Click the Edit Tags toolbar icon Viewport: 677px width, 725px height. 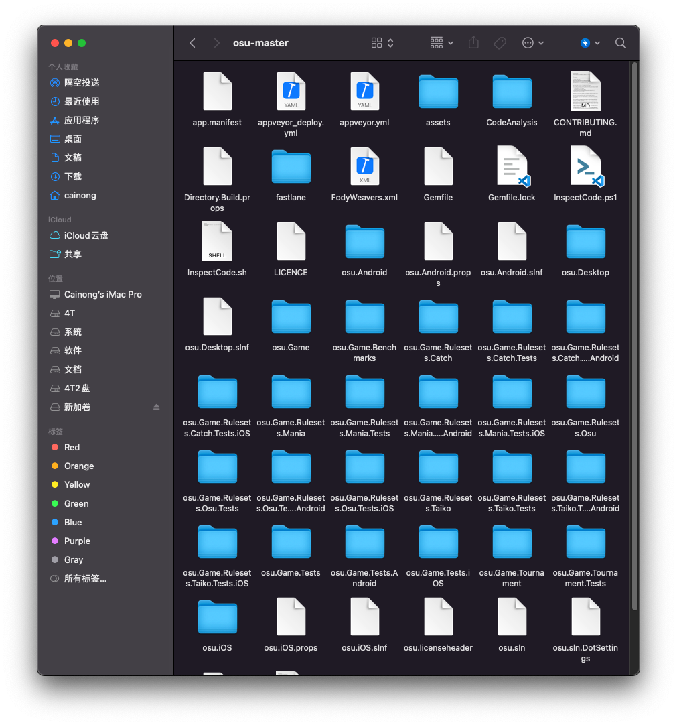[x=500, y=43]
